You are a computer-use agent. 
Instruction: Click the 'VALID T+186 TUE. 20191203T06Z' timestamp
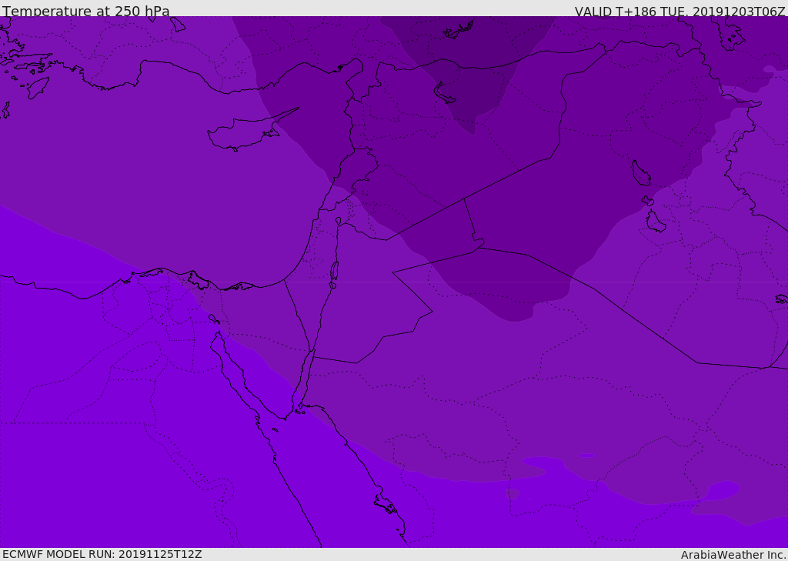click(680, 11)
